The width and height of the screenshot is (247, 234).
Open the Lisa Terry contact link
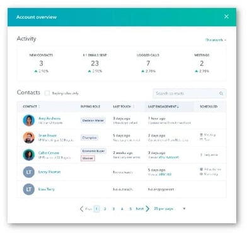click(47, 189)
